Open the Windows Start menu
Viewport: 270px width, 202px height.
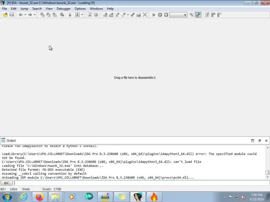pyautogui.click(x=7, y=197)
